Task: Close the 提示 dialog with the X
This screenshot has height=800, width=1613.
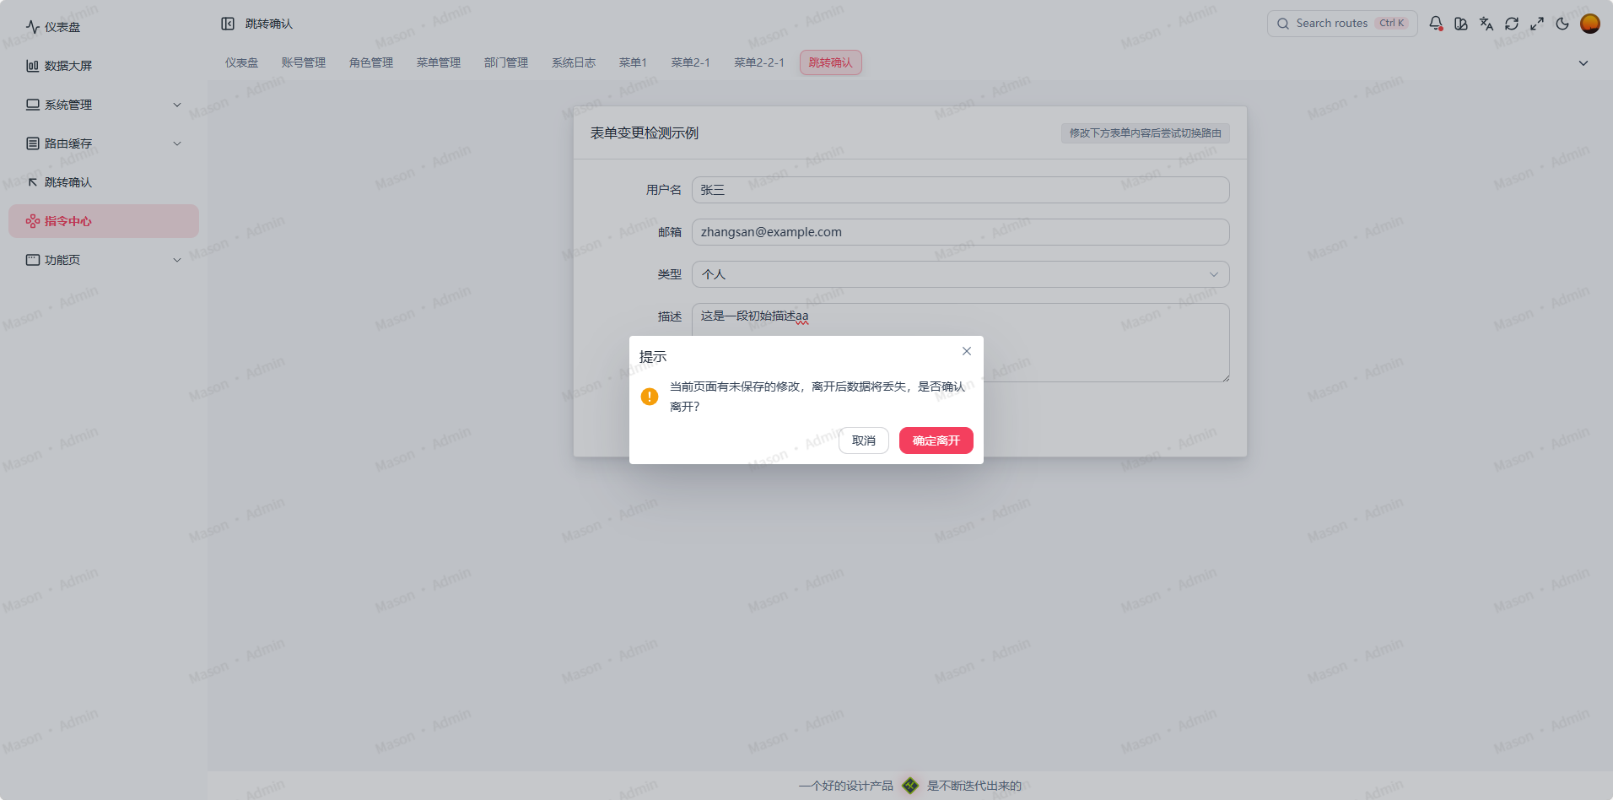Action: tap(966, 351)
